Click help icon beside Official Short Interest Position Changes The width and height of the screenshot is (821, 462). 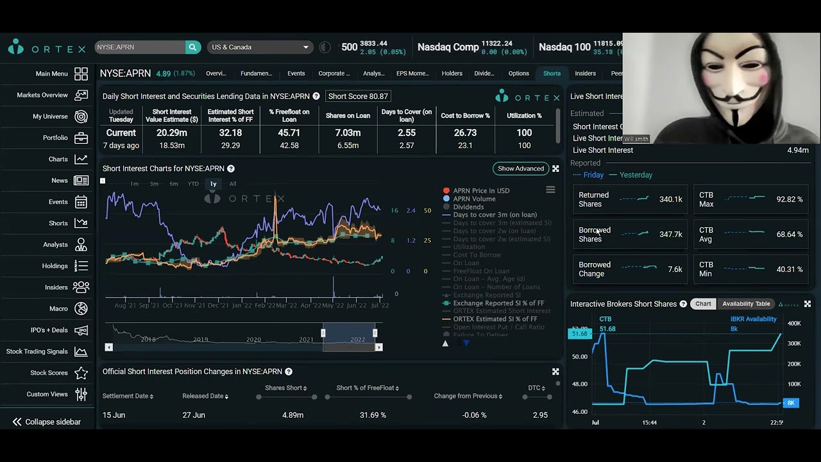289,372
